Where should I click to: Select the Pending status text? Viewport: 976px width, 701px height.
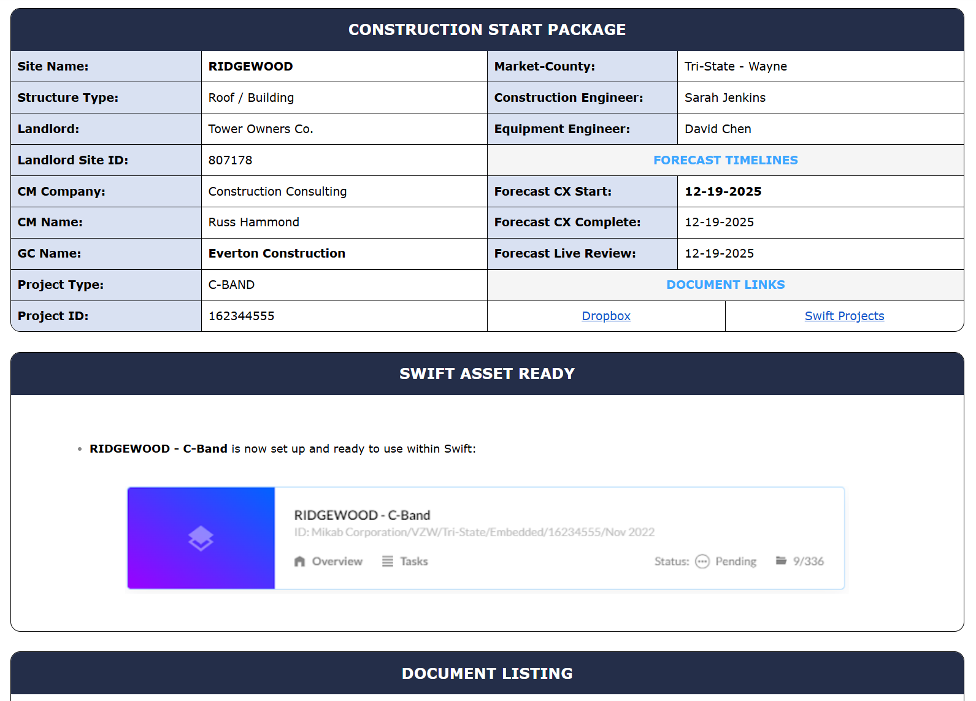[x=736, y=561]
